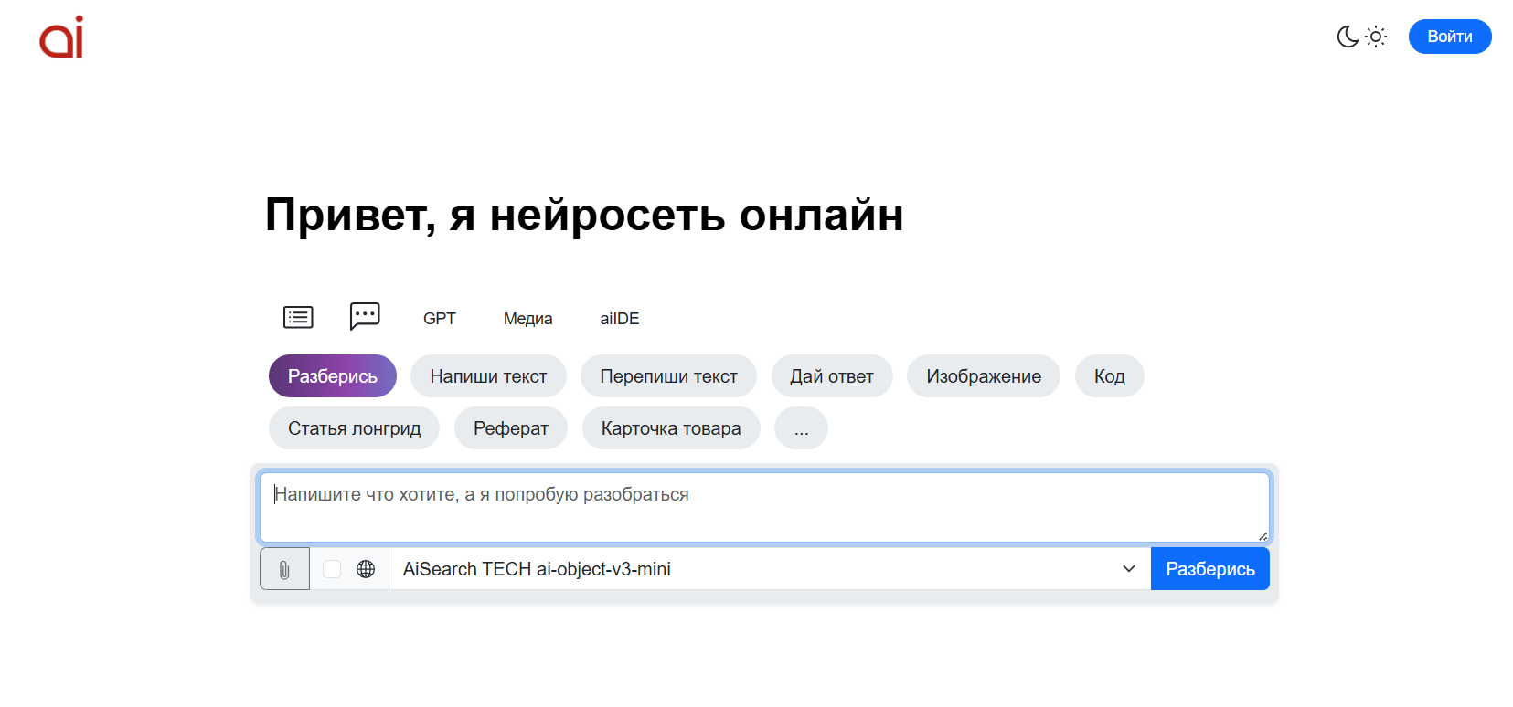This screenshot has height=707, width=1513.
Task: Click the heading Привет, я нейросеть онлайн
Action: pyautogui.click(x=584, y=216)
